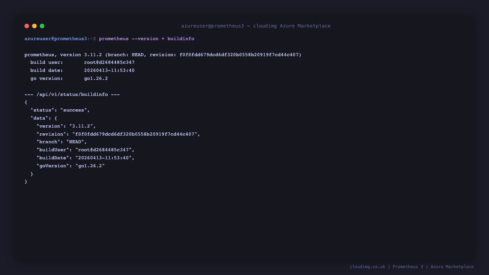
Task: Click the JSON '"revision"' line
Action: pos(118,134)
